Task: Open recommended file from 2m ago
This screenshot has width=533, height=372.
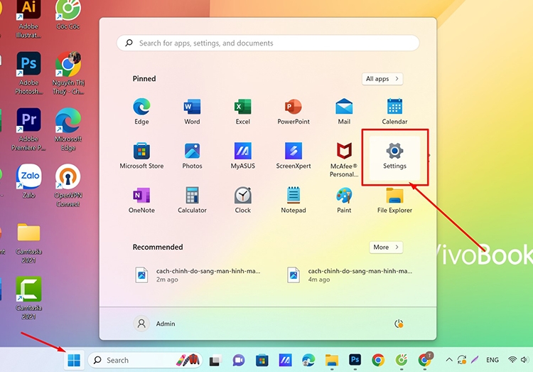Action: click(198, 275)
